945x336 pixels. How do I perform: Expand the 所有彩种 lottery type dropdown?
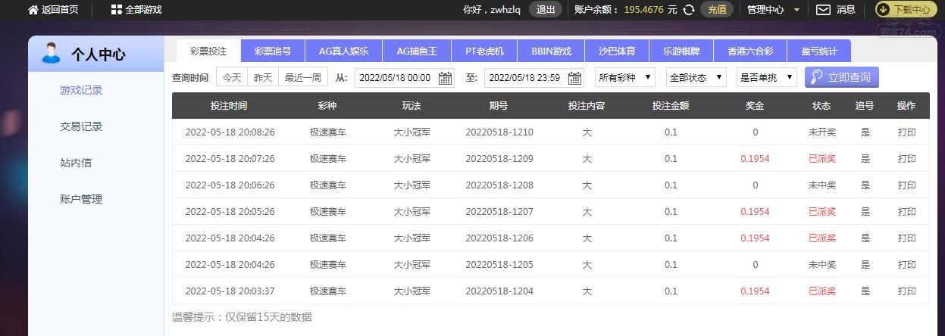click(x=625, y=77)
